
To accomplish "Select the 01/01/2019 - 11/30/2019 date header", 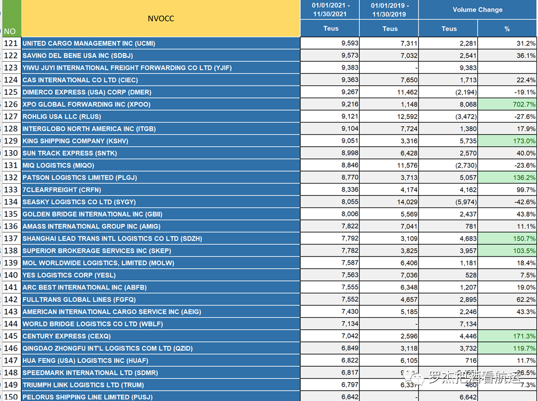I will [389, 10].
